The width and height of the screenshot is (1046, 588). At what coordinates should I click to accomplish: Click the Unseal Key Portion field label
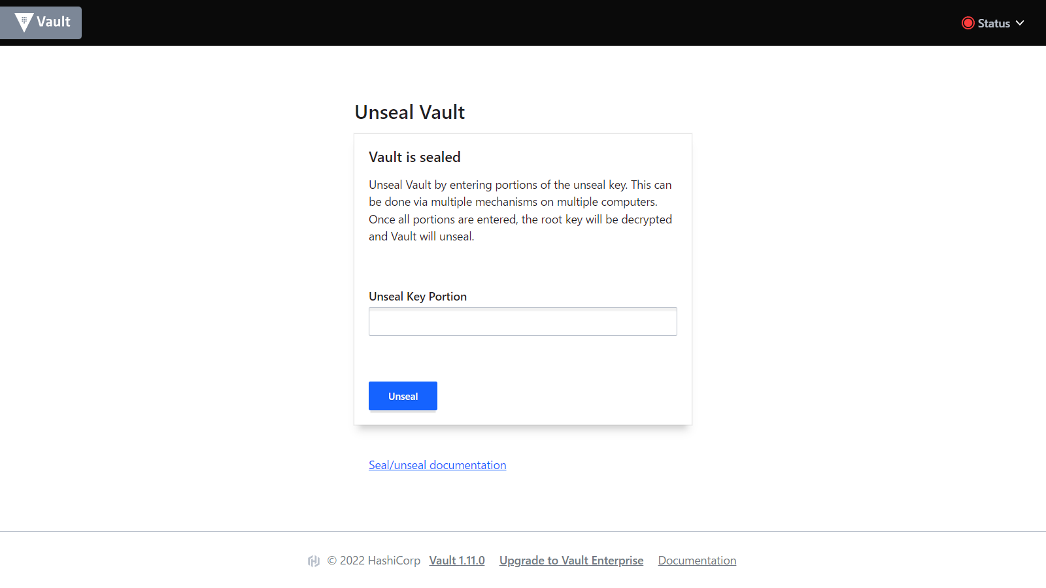point(417,297)
